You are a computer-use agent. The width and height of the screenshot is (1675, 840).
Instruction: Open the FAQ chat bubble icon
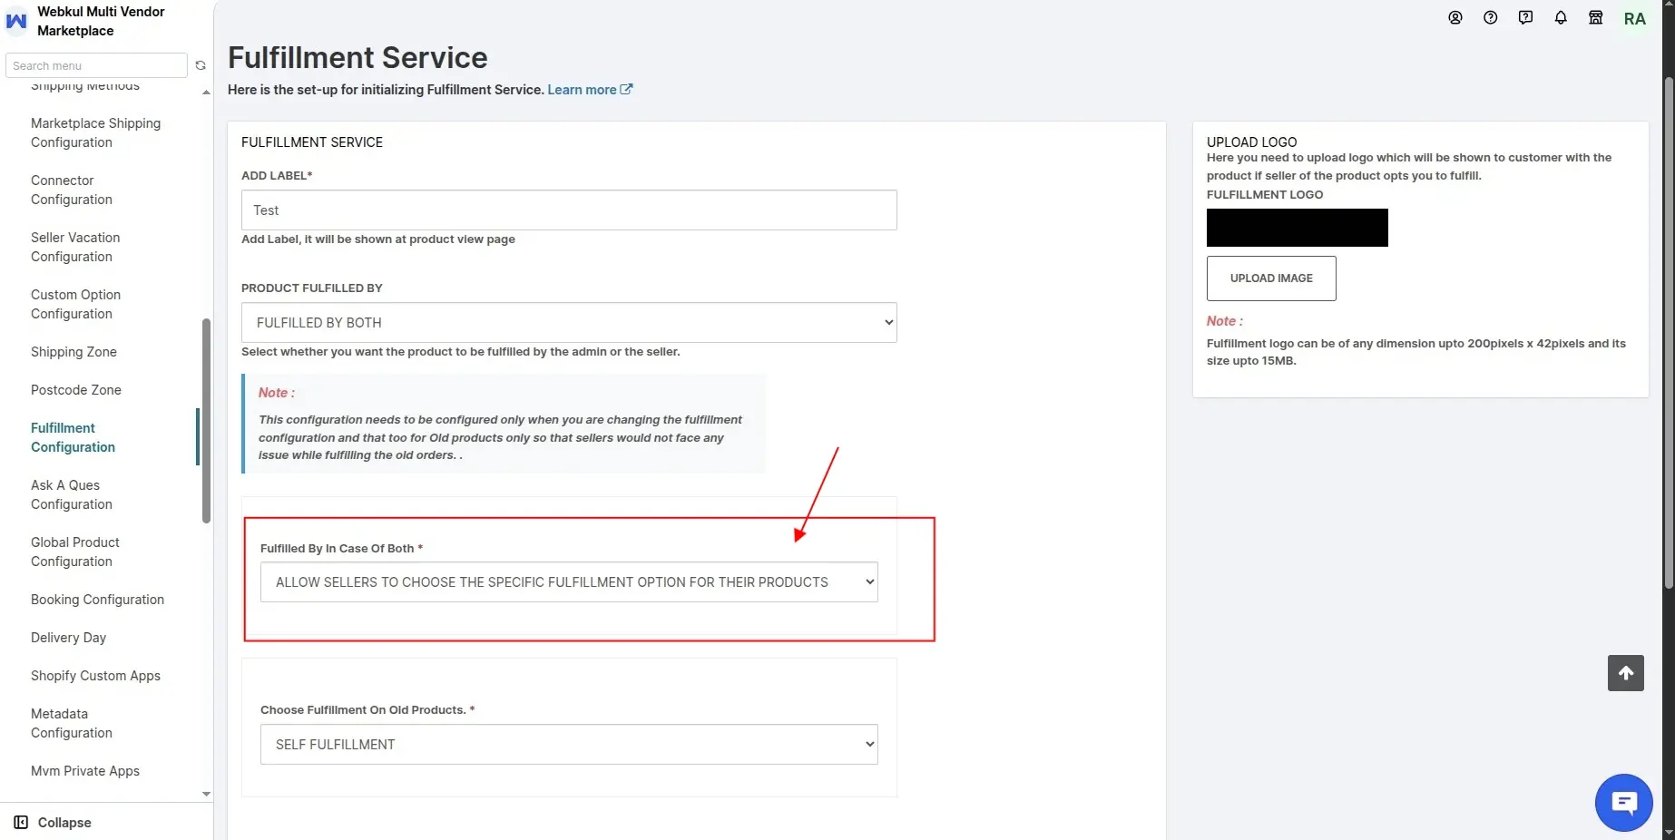point(1526,17)
